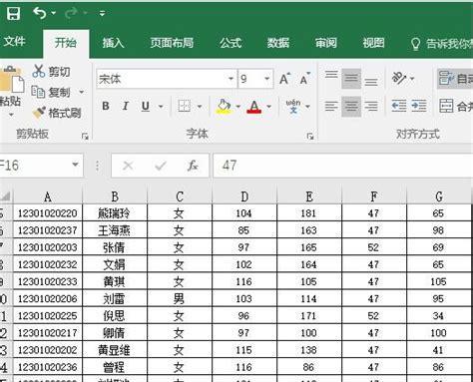Expand underline style dropdown arrow
473x382 pixels.
(161, 107)
